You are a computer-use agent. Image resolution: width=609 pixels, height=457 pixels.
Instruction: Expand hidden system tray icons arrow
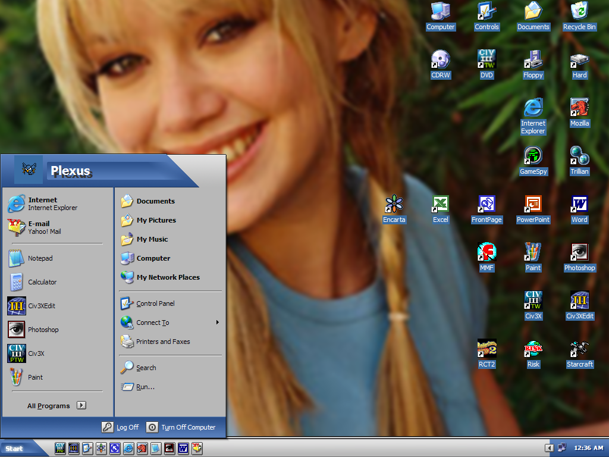click(549, 448)
